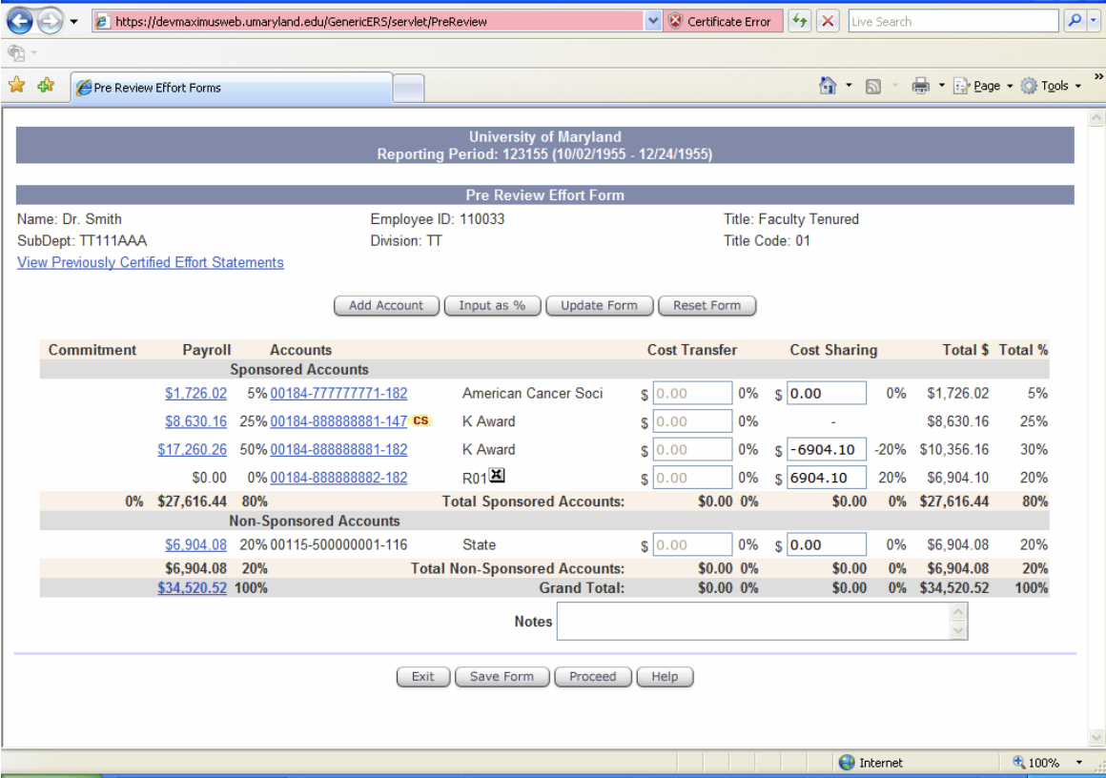Screen dimensions: 1106x778
Task: Open the zoom level 100% dropdown
Action: [x=1079, y=762]
